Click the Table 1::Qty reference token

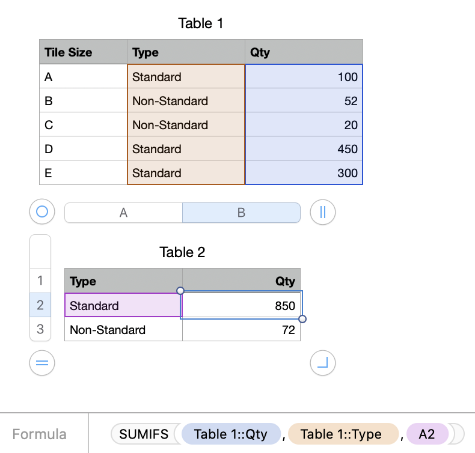coord(231,434)
